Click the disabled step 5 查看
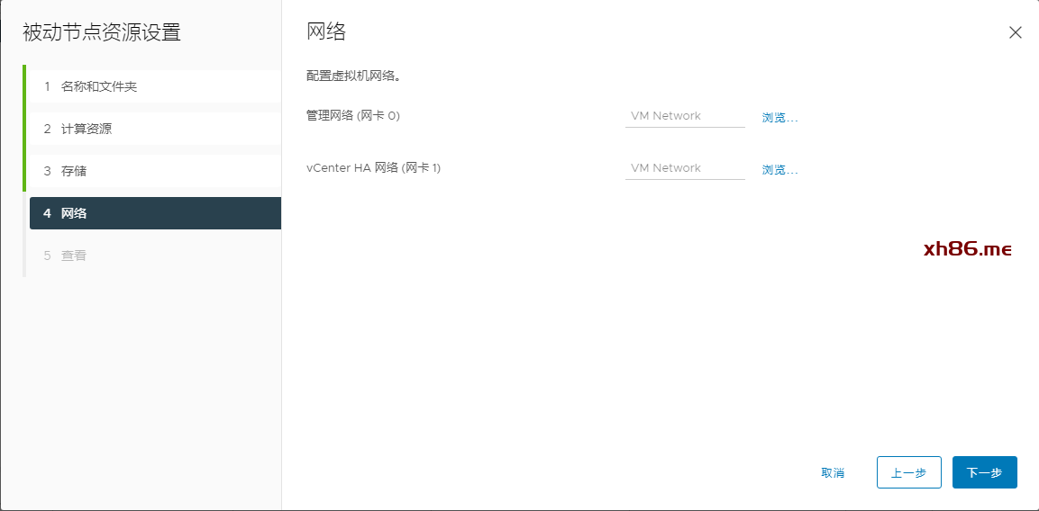The image size is (1039, 511). [74, 255]
